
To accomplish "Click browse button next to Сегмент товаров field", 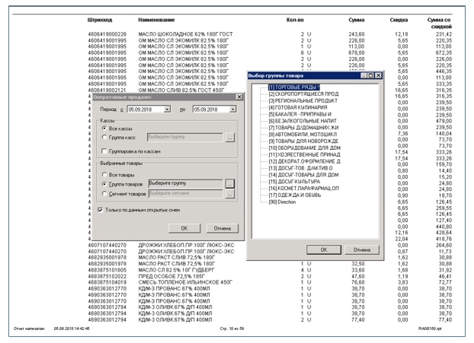I will point(229,194).
